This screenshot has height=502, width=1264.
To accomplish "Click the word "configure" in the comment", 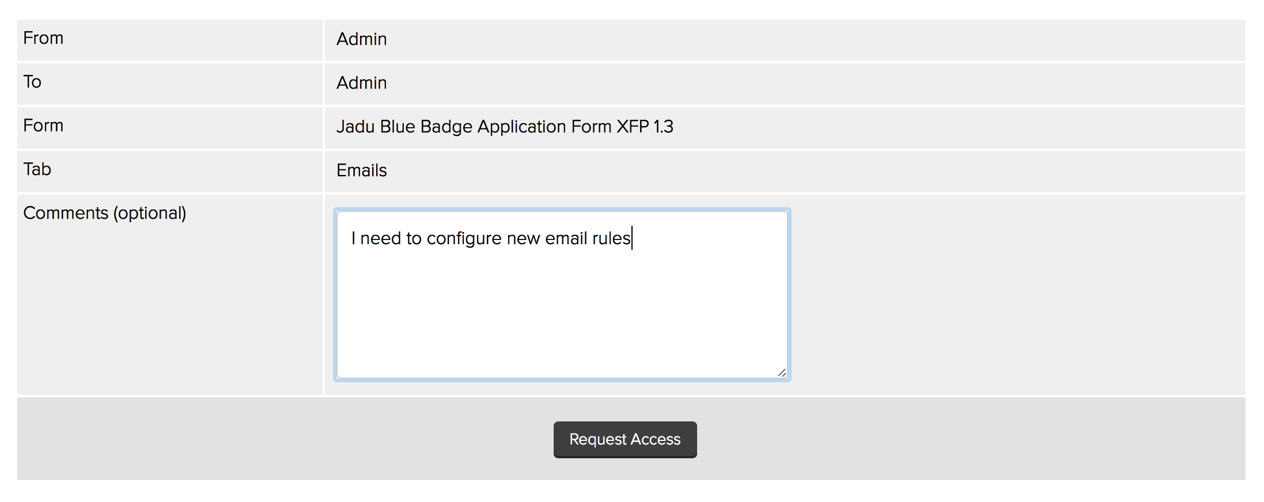I will [464, 238].
